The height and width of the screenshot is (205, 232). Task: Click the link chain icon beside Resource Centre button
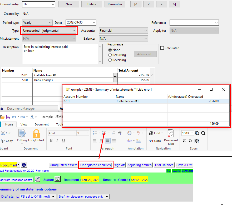point(38,179)
